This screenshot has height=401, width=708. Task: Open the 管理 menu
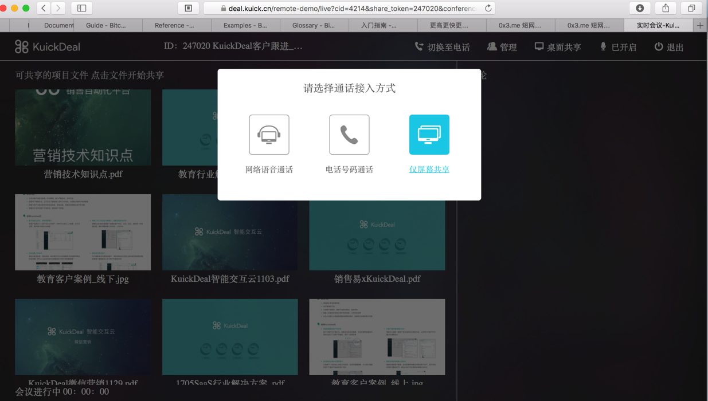502,47
